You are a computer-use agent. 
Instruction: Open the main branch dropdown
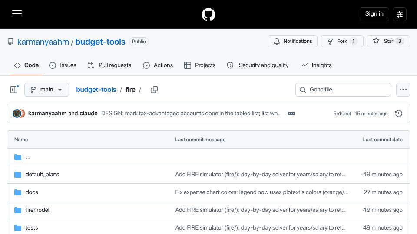(46, 90)
